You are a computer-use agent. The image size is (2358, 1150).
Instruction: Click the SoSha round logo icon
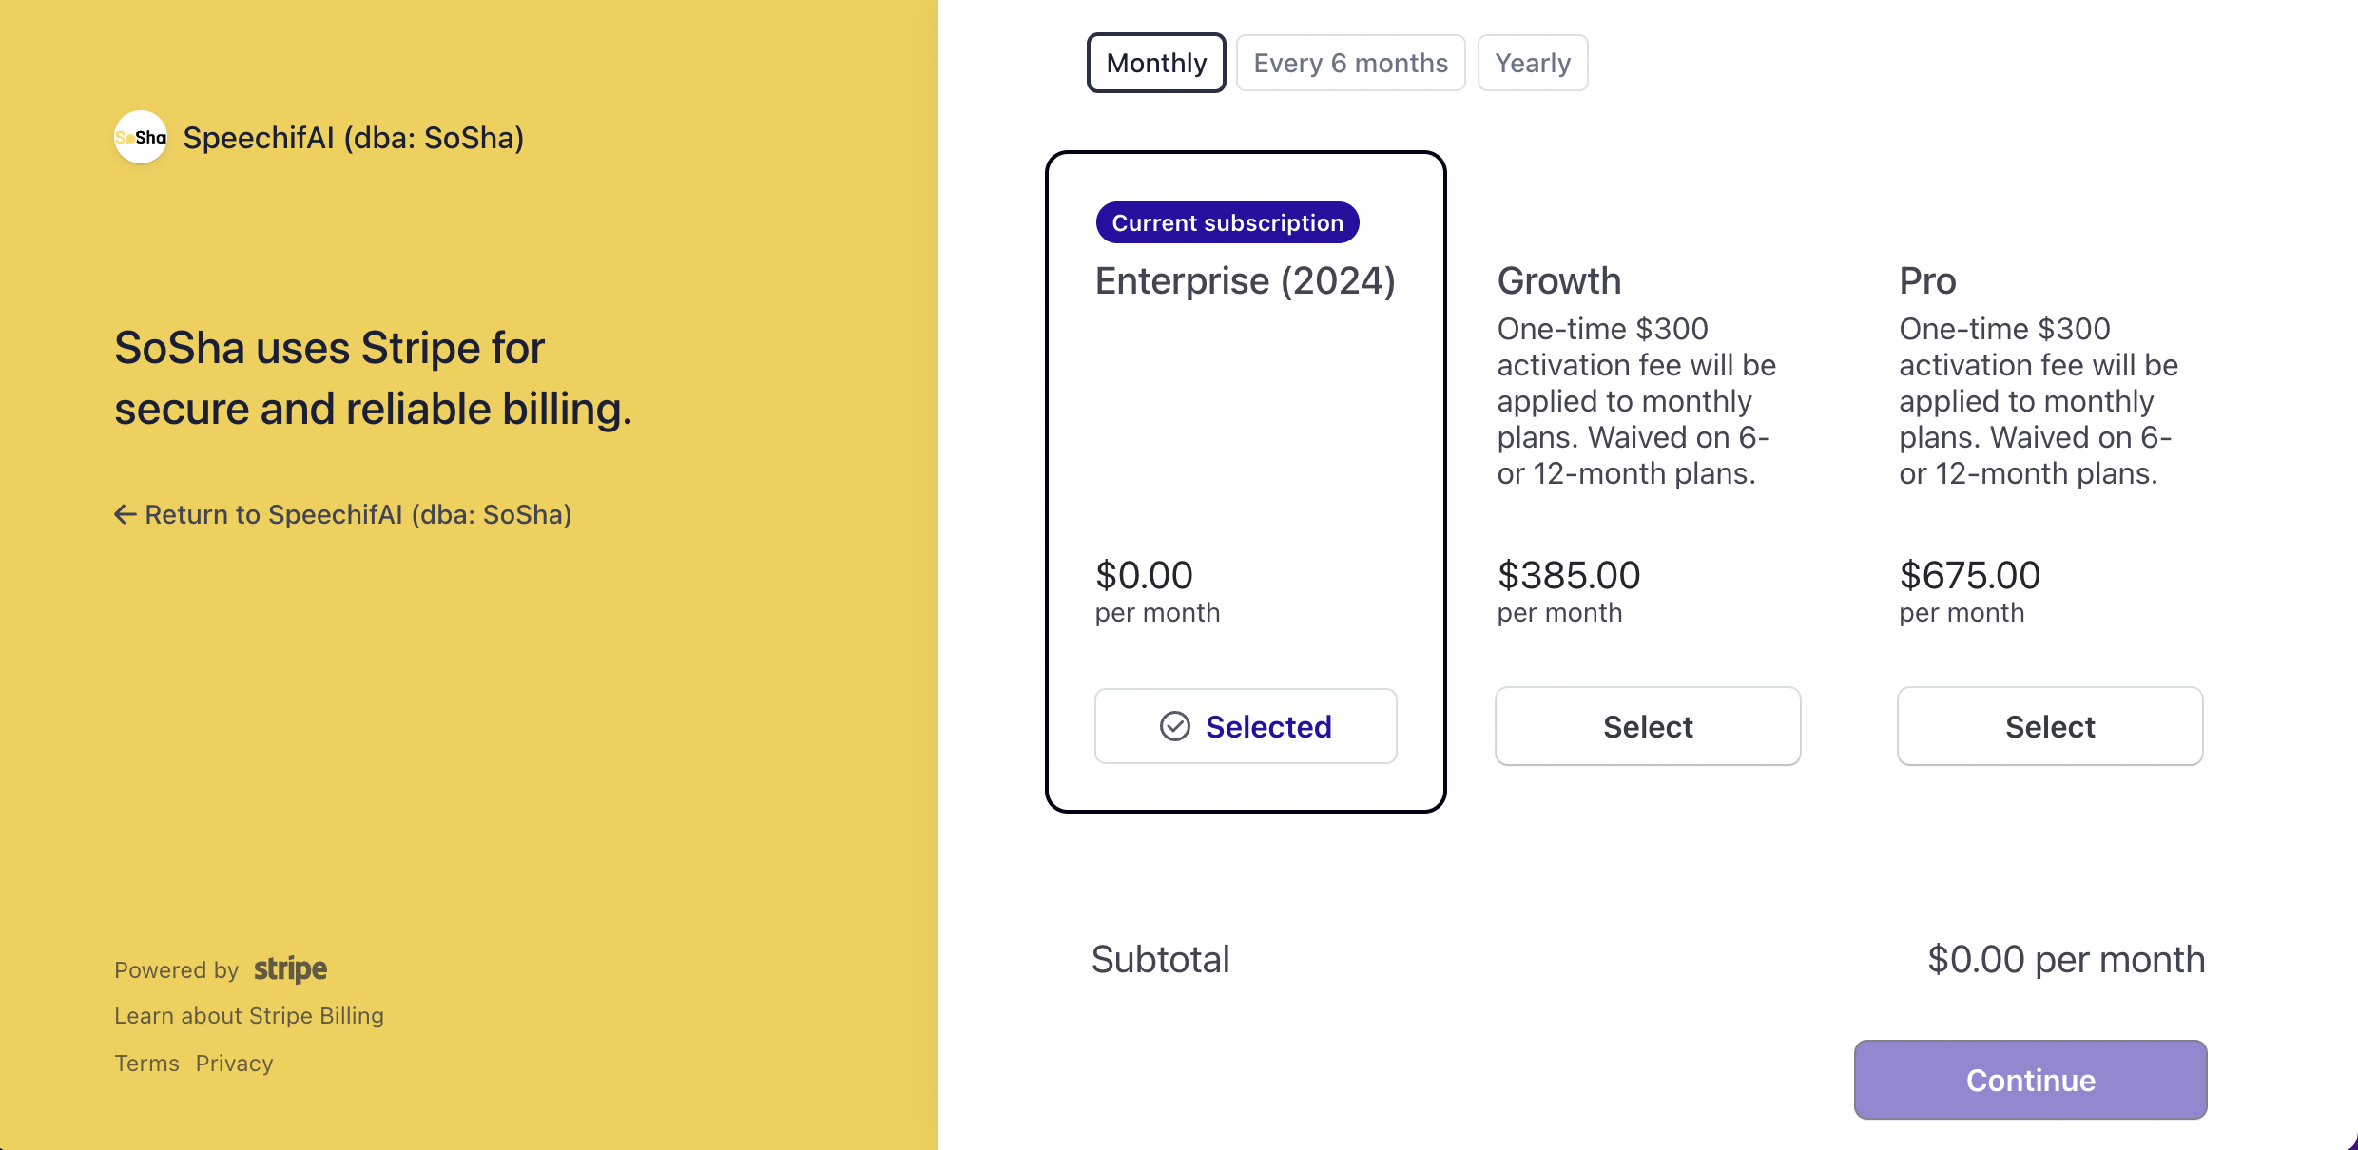pos(141,138)
